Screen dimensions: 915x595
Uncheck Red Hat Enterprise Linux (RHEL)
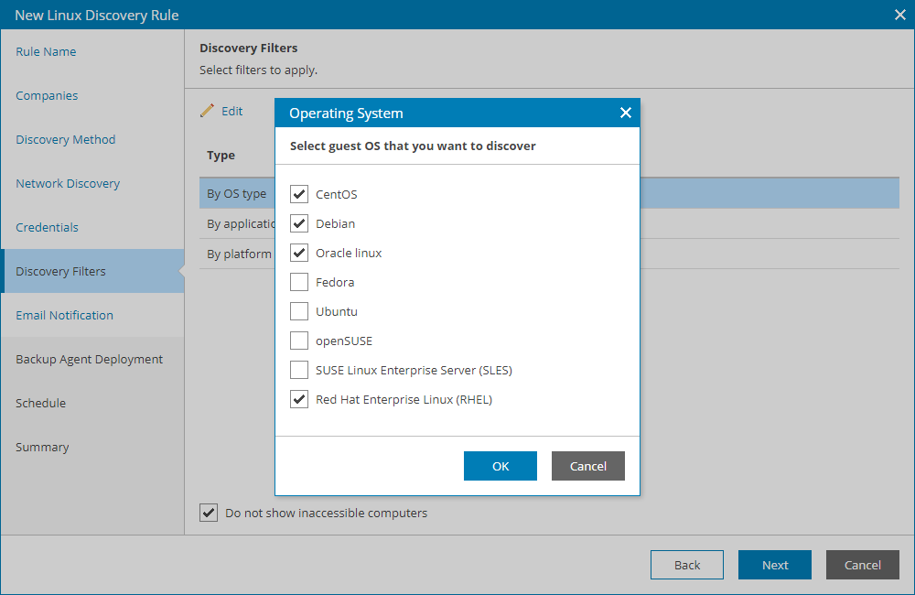(298, 399)
